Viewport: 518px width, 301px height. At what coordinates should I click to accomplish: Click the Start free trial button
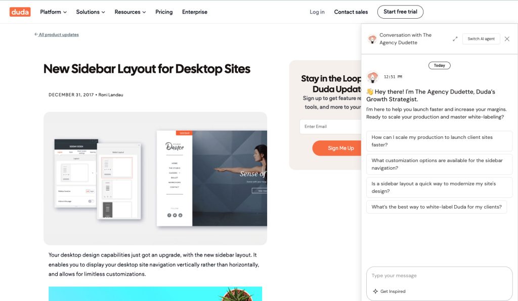[x=400, y=12]
